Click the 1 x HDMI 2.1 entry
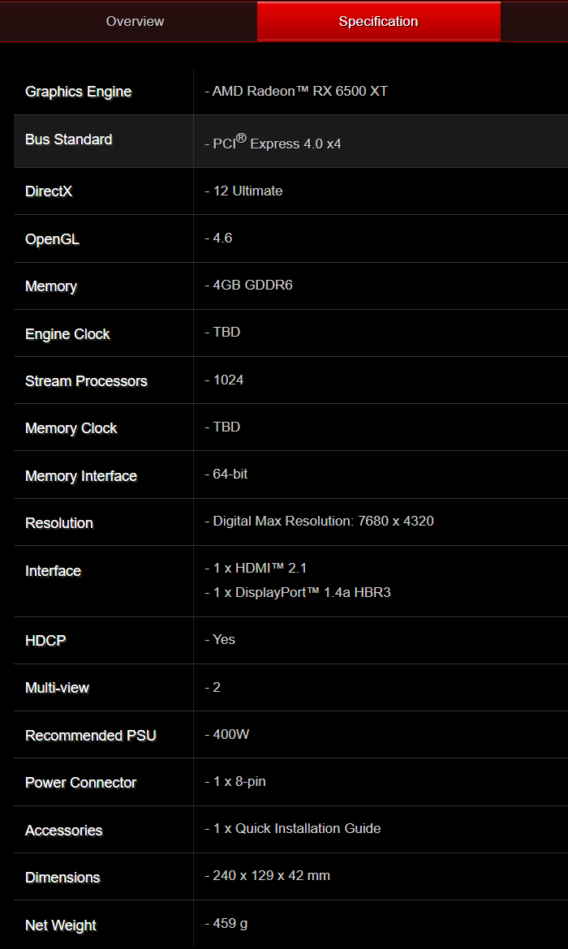This screenshot has width=568, height=949. pyautogui.click(x=256, y=568)
